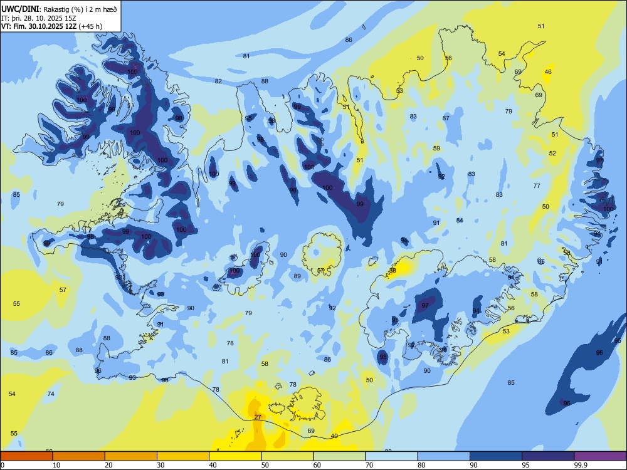This screenshot has width=627, height=470.
Task: Click the 20–30 legend color segment
Action: tap(131, 456)
